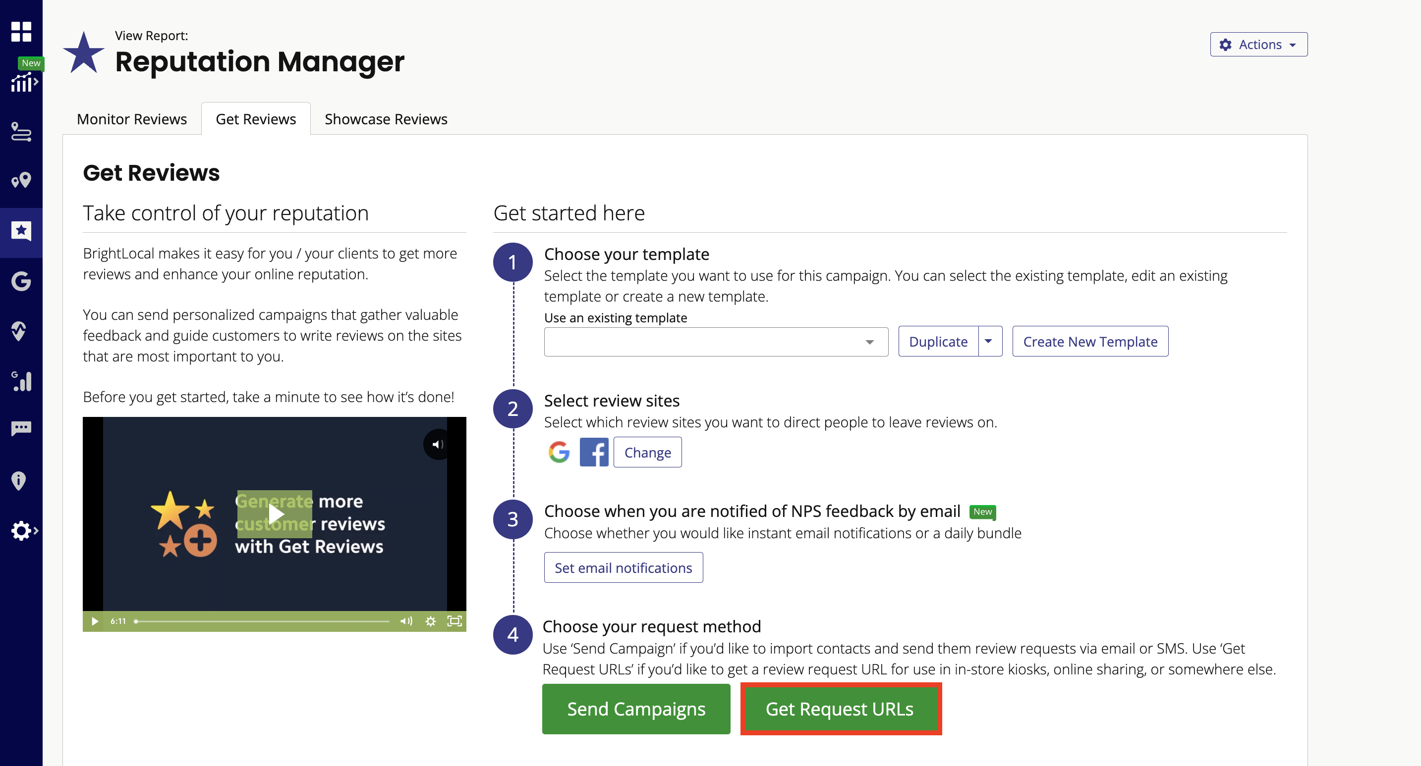Click Set email notifications button
1421x766 pixels.
(x=623, y=567)
